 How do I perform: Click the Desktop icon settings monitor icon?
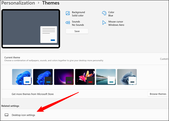(x=6, y=115)
